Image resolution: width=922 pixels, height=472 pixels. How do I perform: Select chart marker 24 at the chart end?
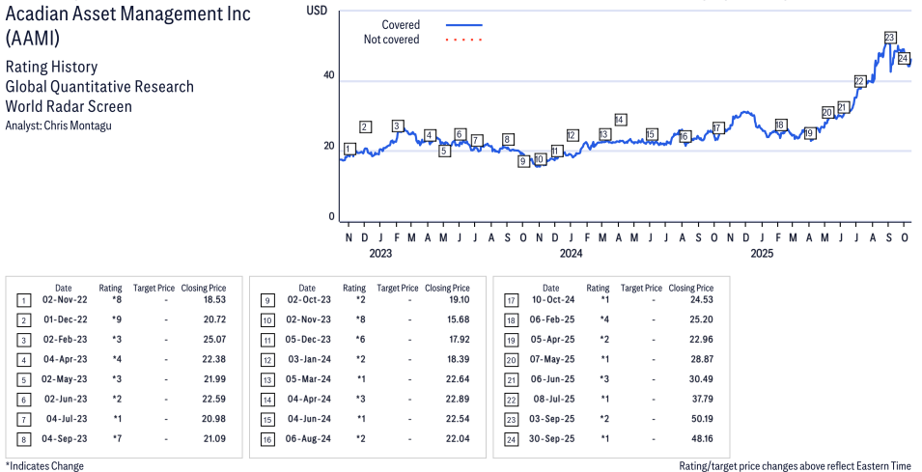904,59
